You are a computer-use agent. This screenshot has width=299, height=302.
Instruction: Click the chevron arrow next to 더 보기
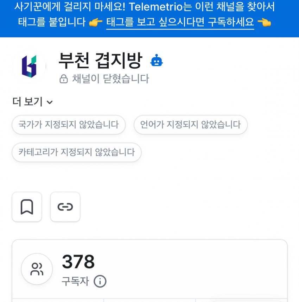pyautogui.click(x=50, y=102)
